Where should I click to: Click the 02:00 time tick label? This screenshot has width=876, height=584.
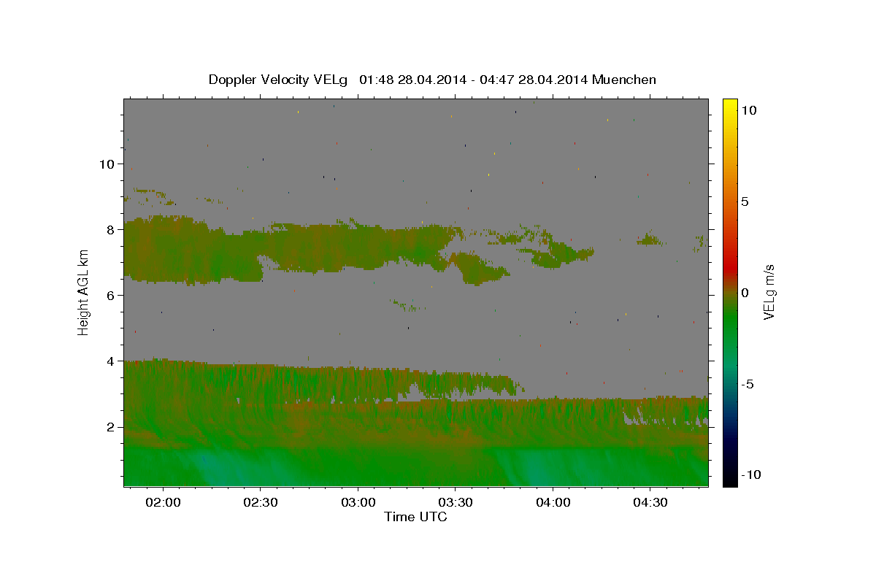point(163,503)
